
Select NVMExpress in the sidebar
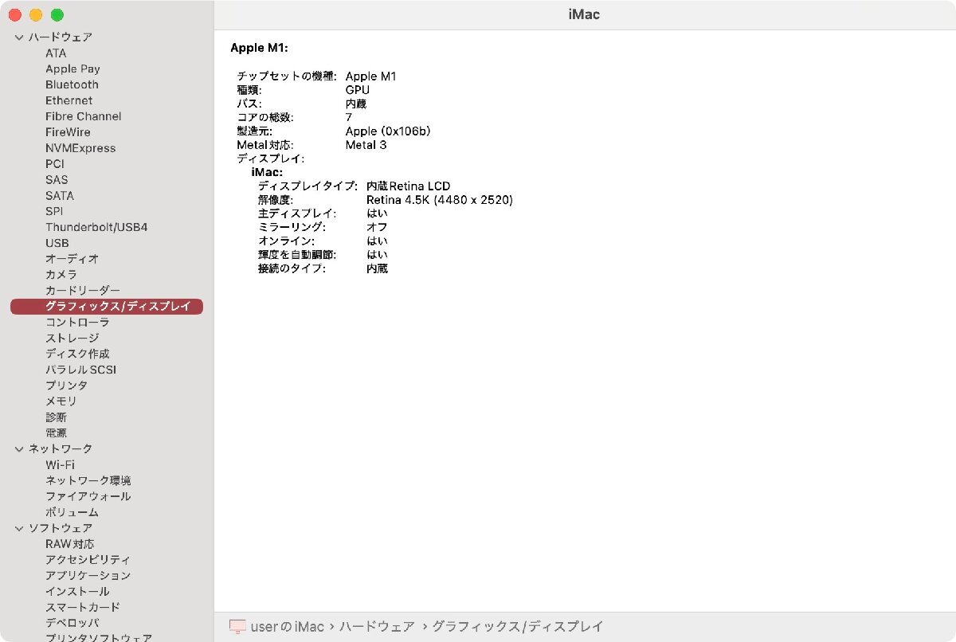point(80,148)
